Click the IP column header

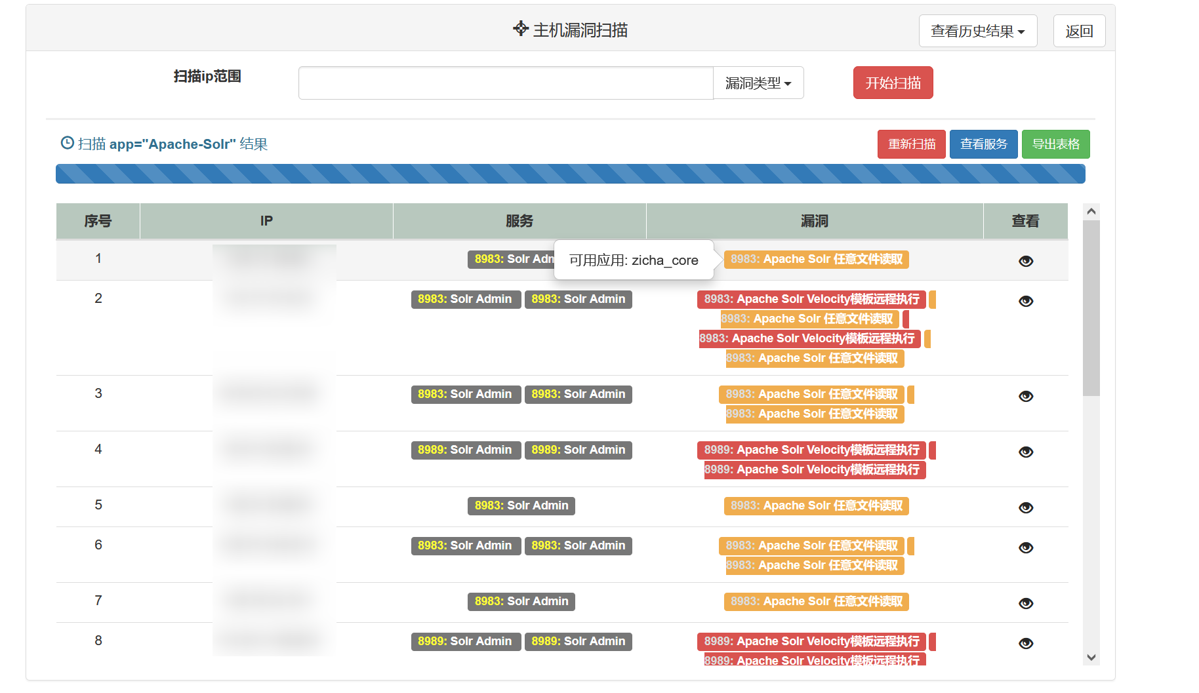(x=266, y=221)
